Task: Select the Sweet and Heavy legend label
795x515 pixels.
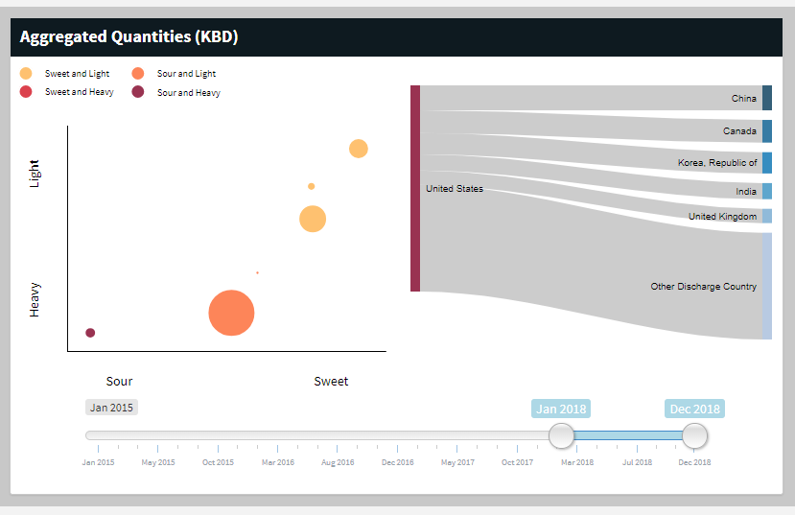Action: pyautogui.click(x=80, y=92)
